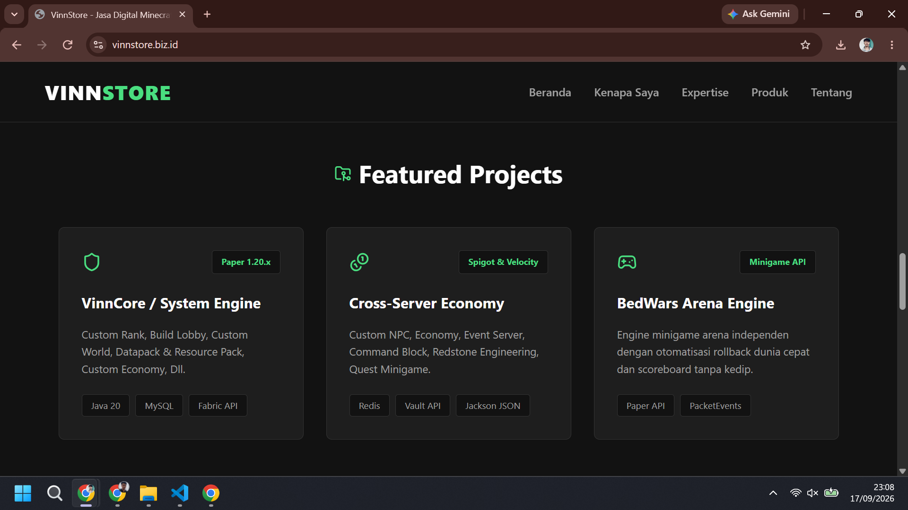Click the Spigot & Velocity badge
Viewport: 908px width, 510px height.
coord(503,262)
